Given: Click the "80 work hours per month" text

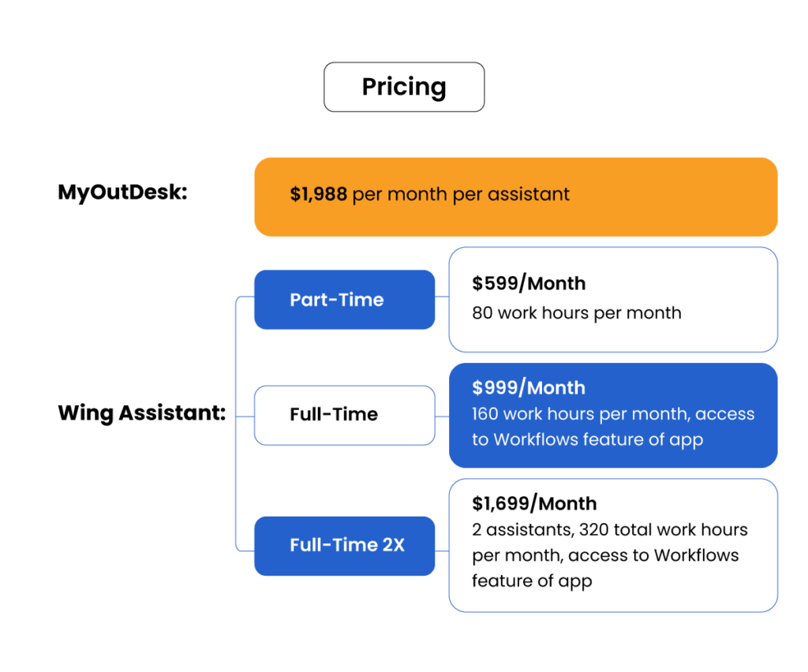Looking at the screenshot, I should pyautogui.click(x=576, y=312).
